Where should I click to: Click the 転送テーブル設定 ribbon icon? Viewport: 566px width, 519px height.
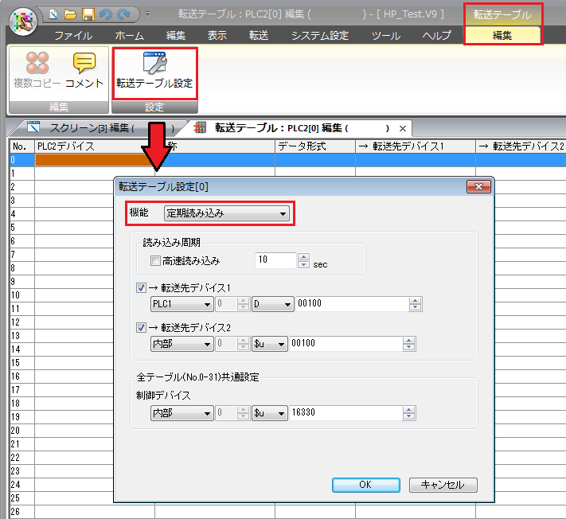tap(154, 64)
